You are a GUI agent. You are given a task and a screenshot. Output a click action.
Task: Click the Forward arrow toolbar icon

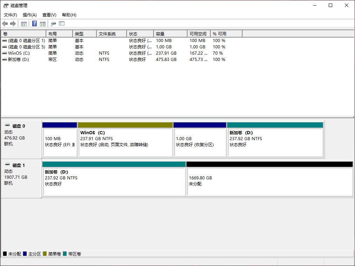(13, 23)
